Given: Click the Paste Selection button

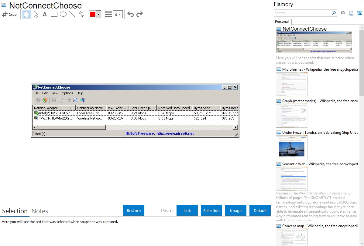Looking at the screenshot, I should point(211,211).
